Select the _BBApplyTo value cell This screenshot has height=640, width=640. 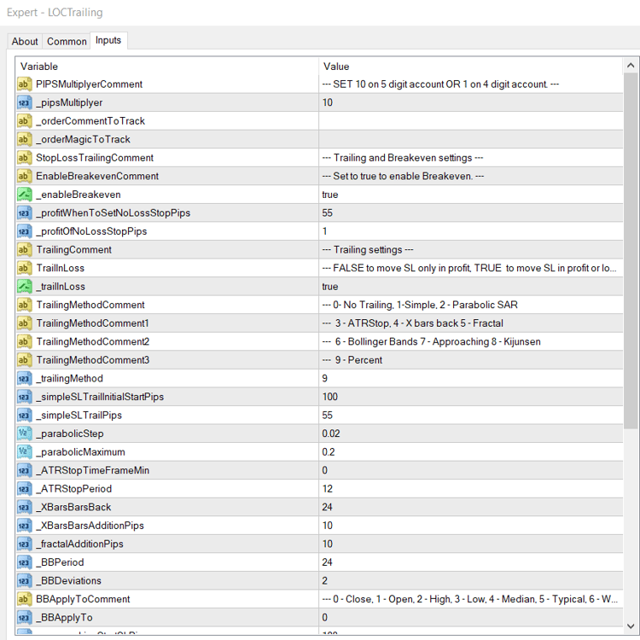point(470,617)
